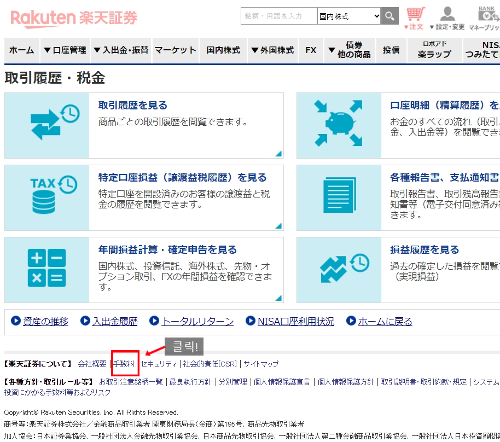Viewport: 500px width, 442px height.
Task: Click the arrow bullet beside 資産の推移
Action: point(16,321)
